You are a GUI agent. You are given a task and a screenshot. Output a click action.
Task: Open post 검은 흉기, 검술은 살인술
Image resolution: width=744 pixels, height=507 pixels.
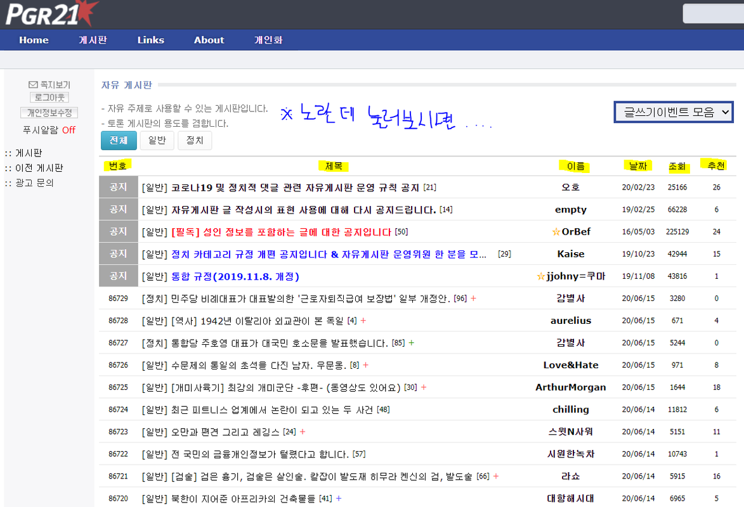[x=322, y=476]
